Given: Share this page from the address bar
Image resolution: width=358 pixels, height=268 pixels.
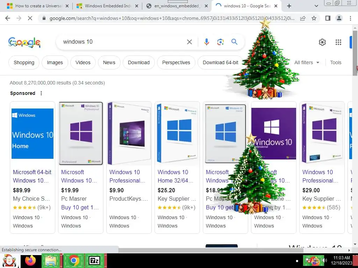Looking at the screenshot, I should pyautogui.click(x=303, y=18).
